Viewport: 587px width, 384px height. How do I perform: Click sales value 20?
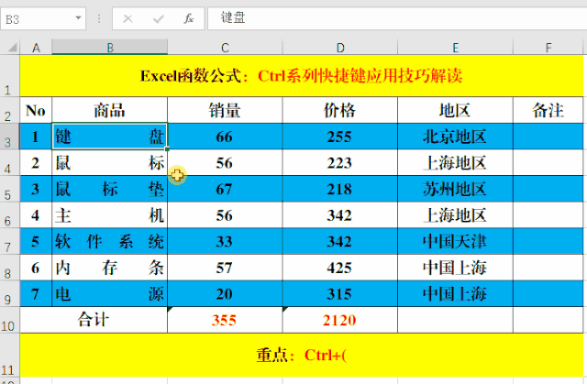pos(225,293)
